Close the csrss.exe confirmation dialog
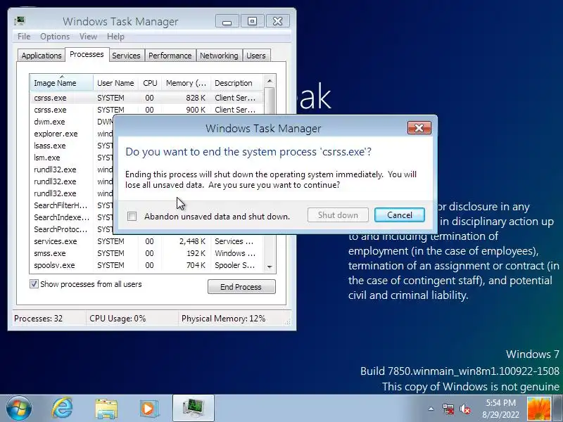563x422 pixels. 419,128
